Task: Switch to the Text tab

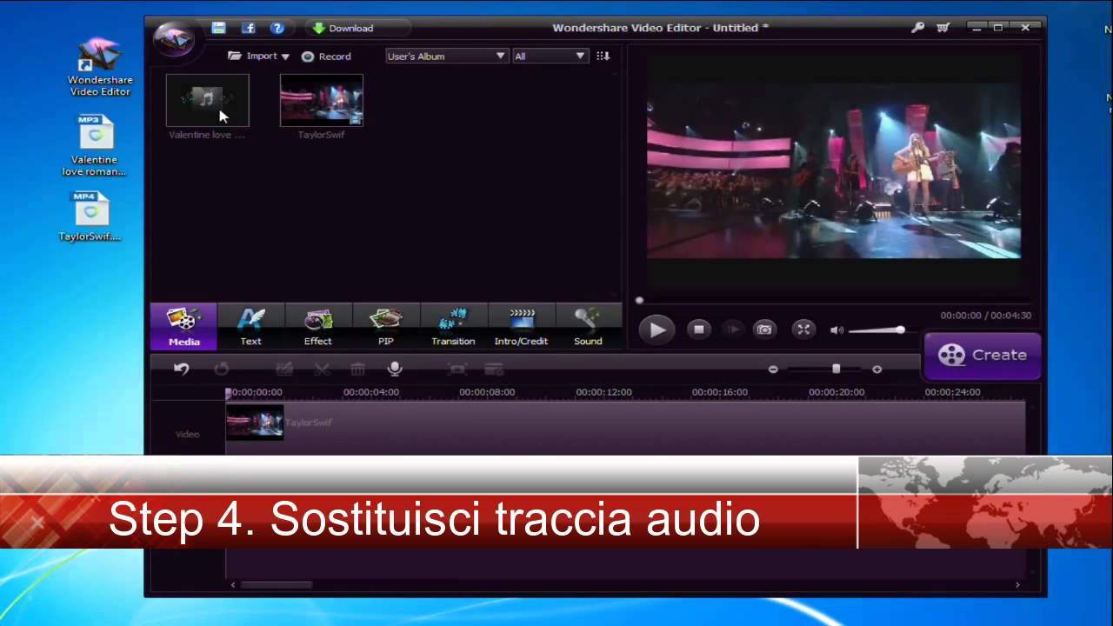Action: 250,326
